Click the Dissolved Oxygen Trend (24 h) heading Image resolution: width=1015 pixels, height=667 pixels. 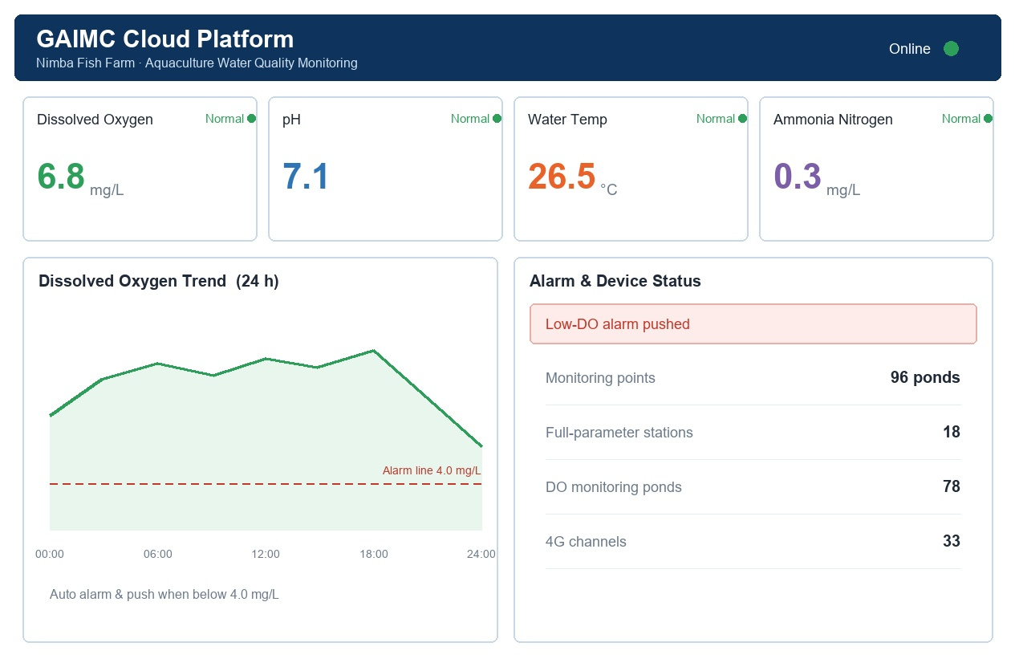pos(159,282)
